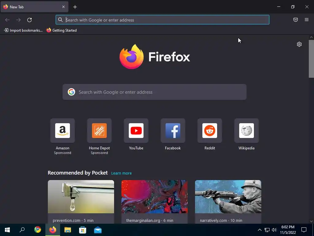Close the New Tab tab
The image size is (314, 236).
63,7
